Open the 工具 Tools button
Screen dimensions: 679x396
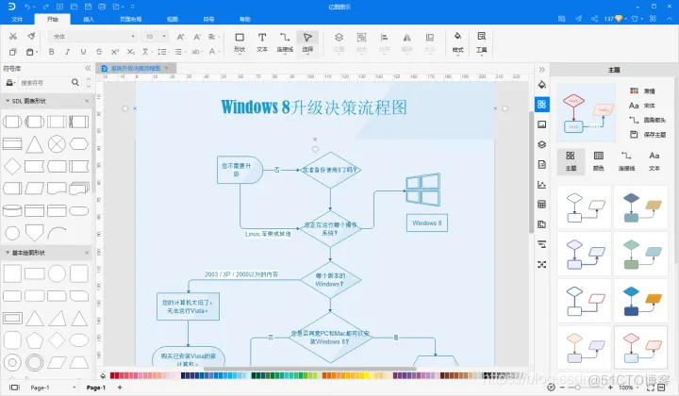coord(482,42)
